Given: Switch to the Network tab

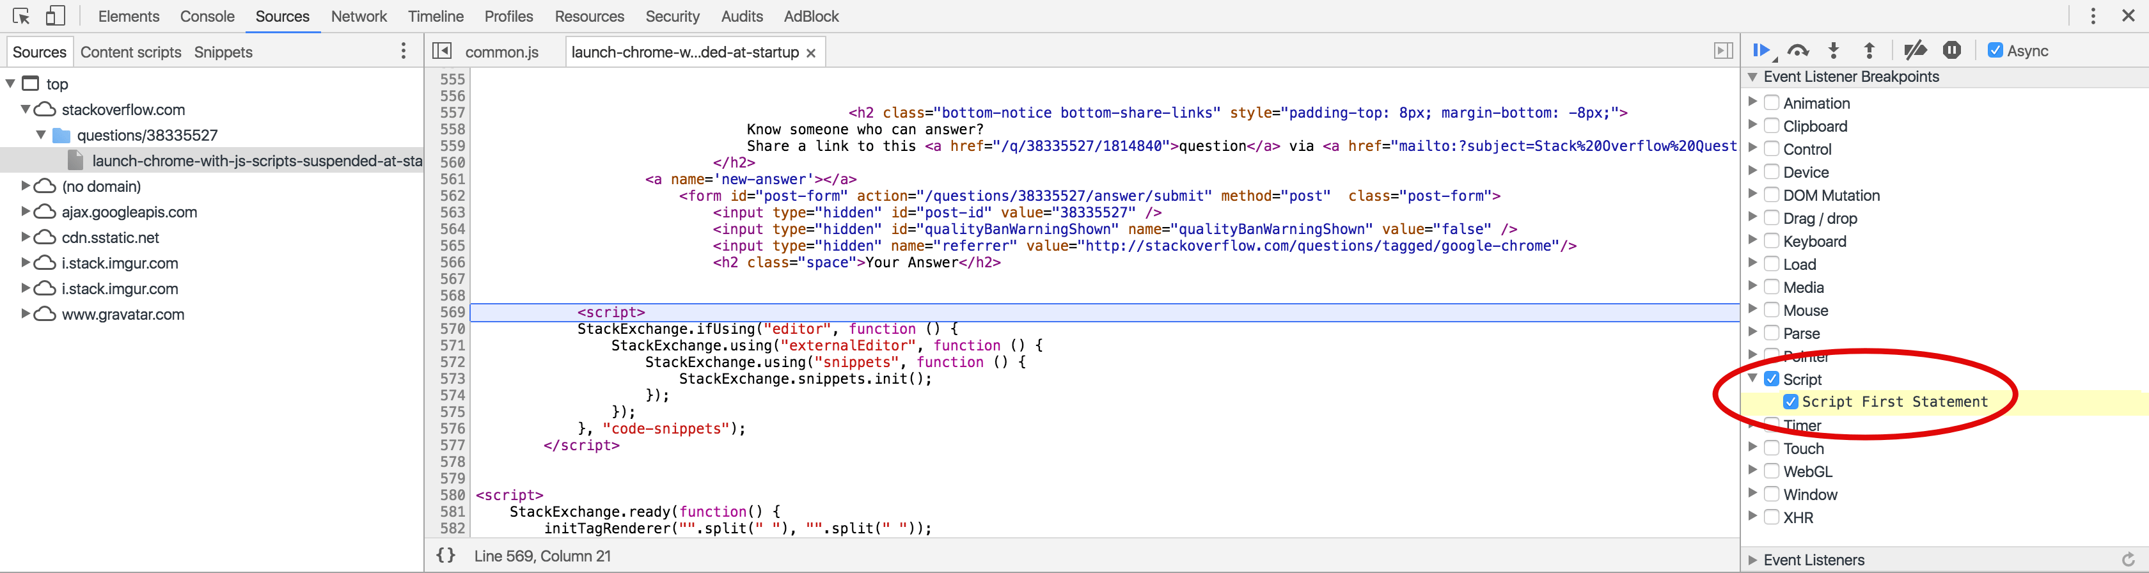Looking at the screenshot, I should pyautogui.click(x=359, y=16).
